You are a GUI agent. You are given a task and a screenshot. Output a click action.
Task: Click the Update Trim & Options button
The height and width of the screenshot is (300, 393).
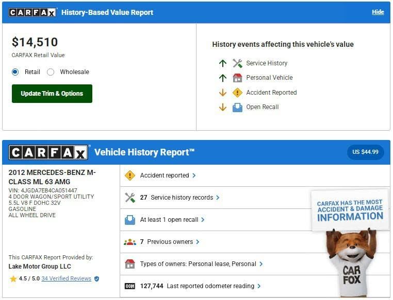point(52,94)
